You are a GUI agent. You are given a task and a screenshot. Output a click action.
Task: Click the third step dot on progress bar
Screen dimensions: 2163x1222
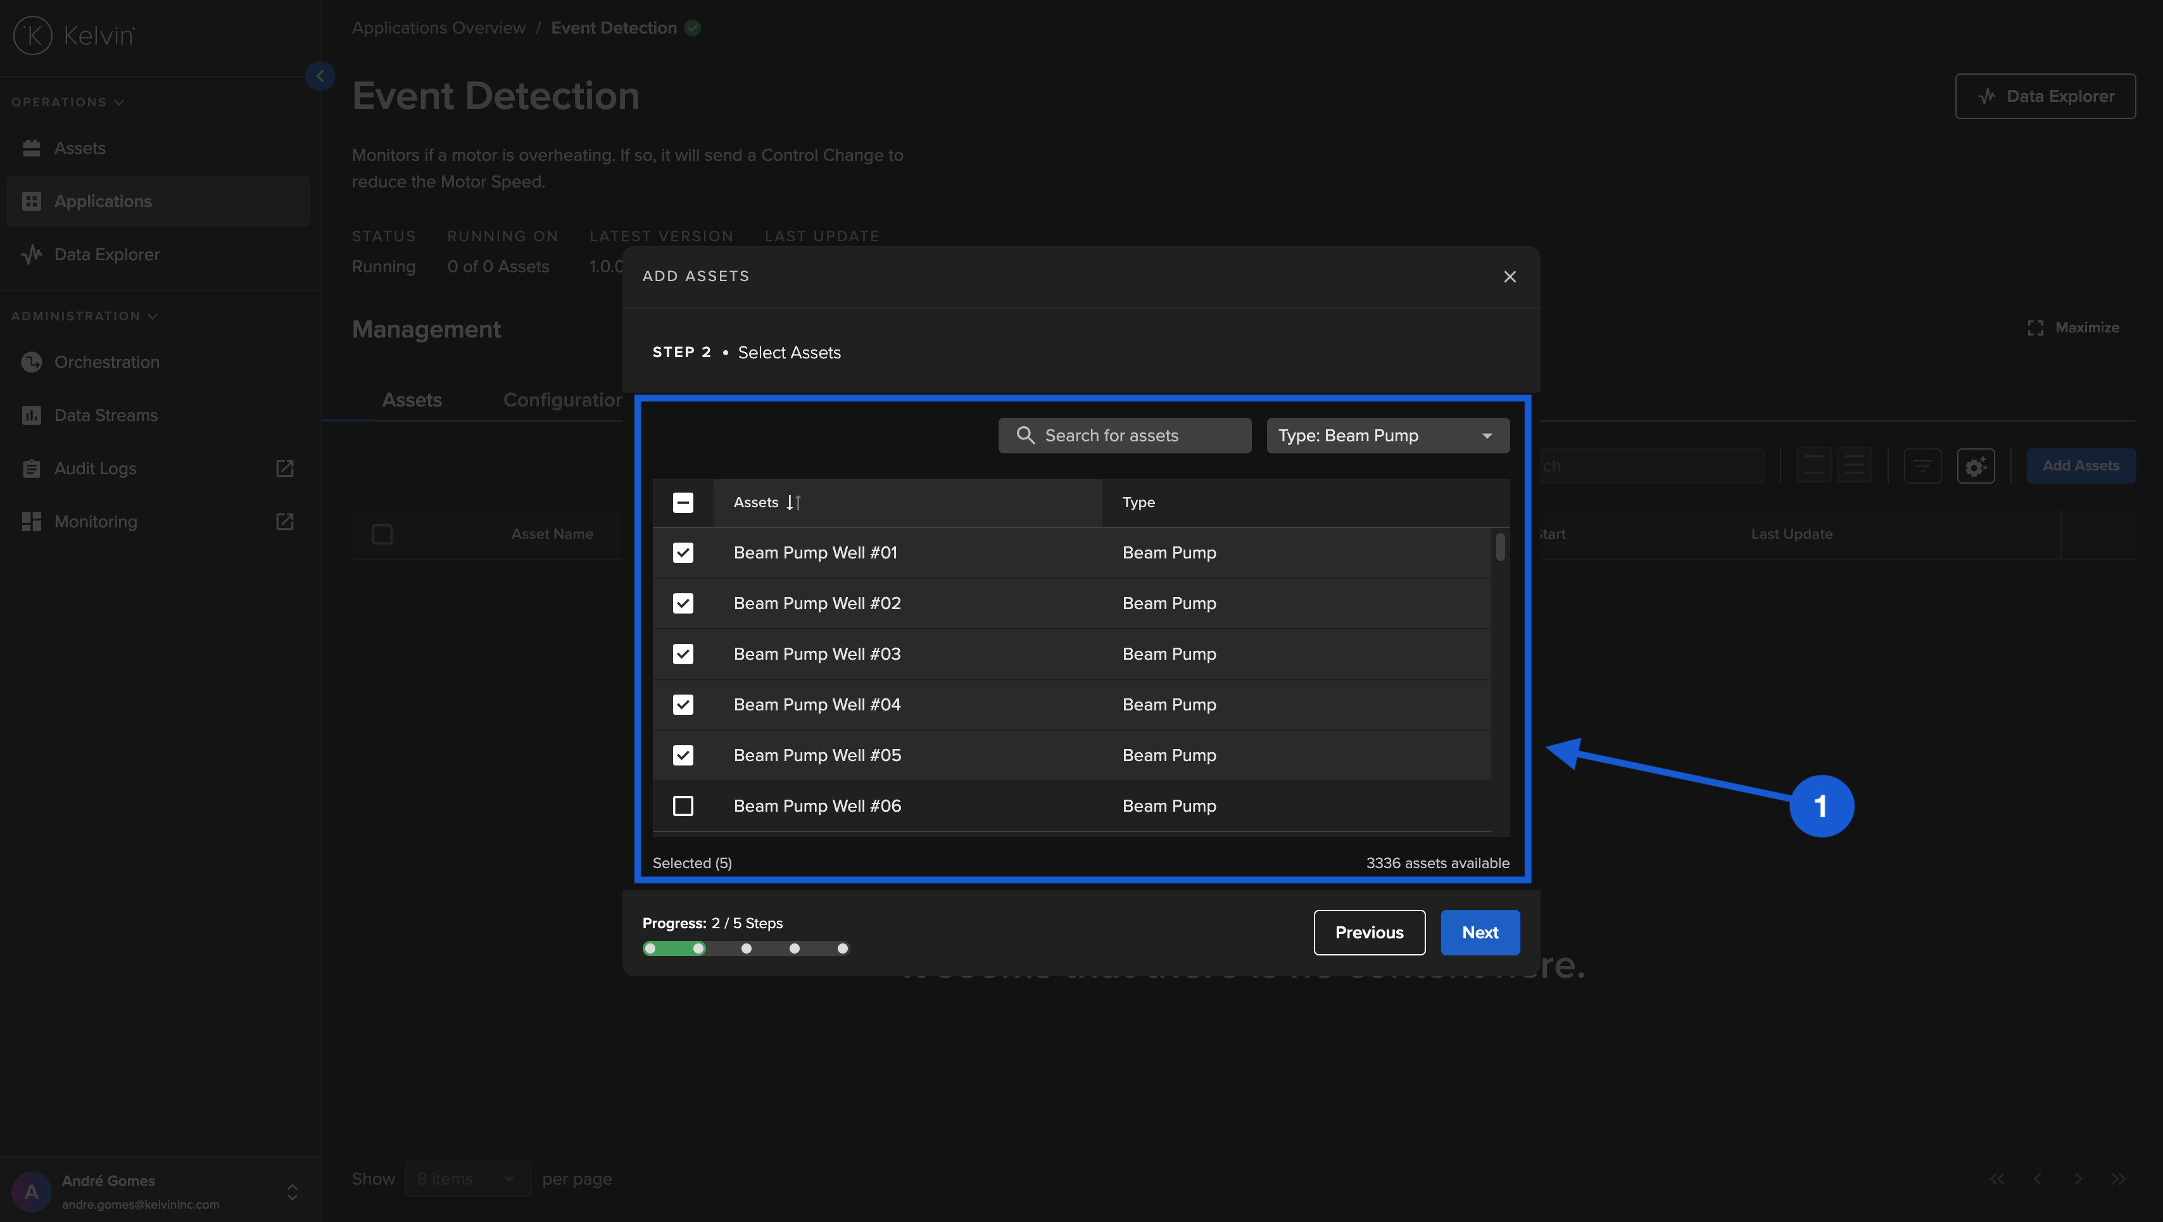click(746, 948)
